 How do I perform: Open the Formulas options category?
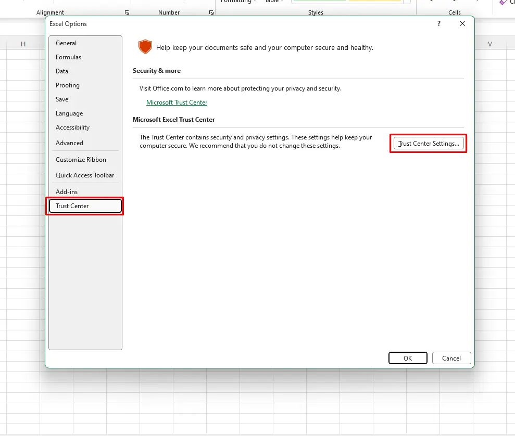68,57
